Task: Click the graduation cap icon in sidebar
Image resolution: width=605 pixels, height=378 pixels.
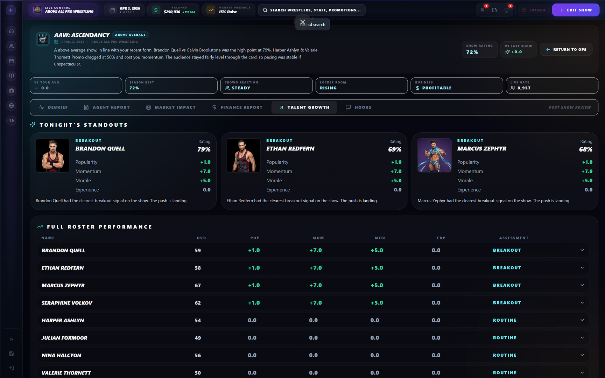Action: (11, 120)
